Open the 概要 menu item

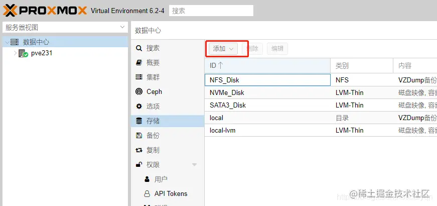click(168, 63)
